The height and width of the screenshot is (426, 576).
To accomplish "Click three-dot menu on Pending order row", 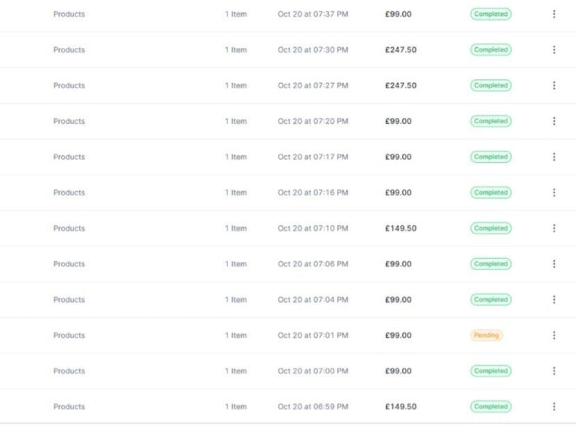I will [x=554, y=335].
